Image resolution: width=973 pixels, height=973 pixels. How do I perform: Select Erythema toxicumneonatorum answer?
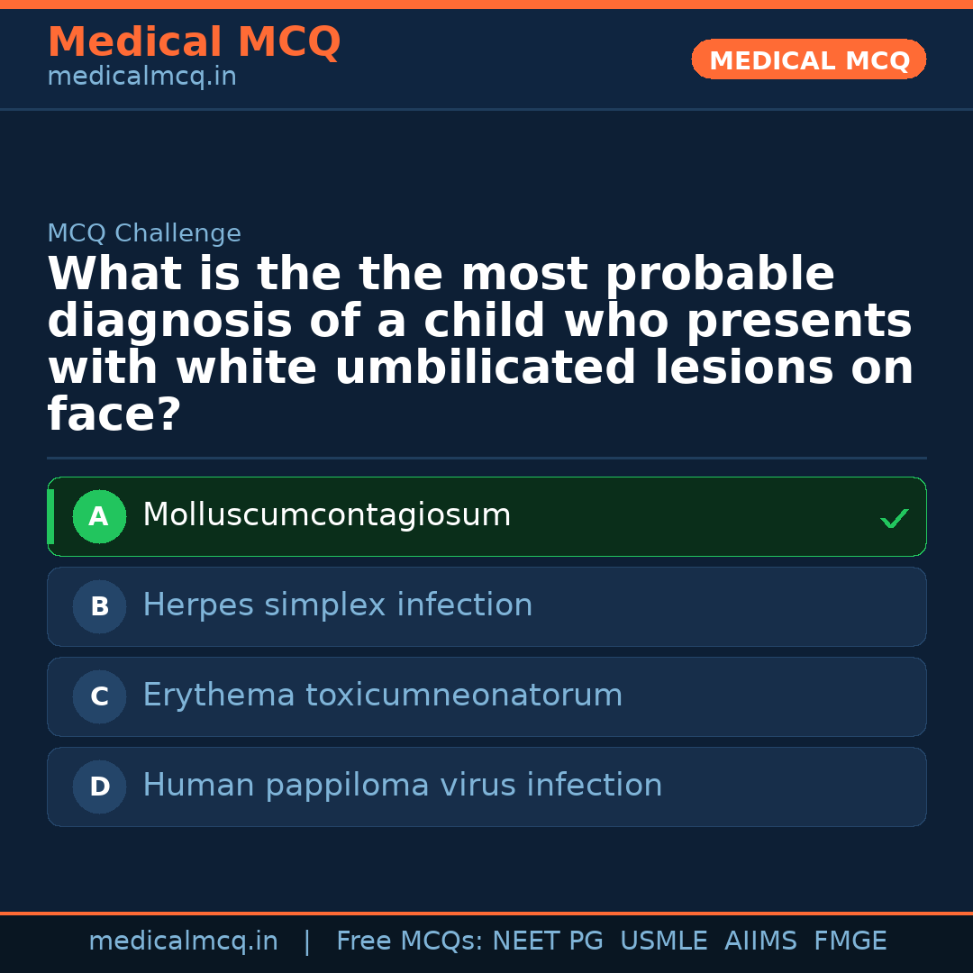pos(382,696)
